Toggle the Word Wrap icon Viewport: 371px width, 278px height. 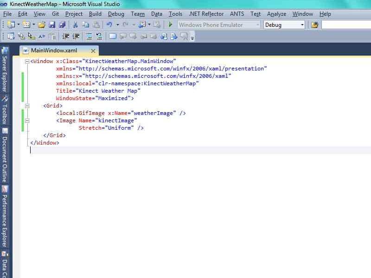pos(52,37)
